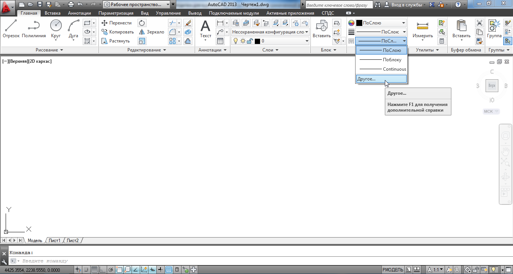Click the scissors cut icon
Viewport: 513px width, 274px height.
480,23
